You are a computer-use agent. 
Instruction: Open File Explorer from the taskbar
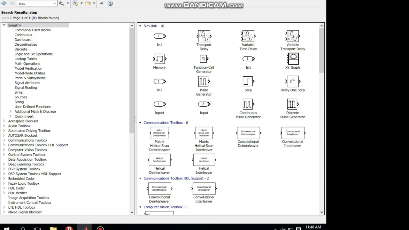pos(53,229)
